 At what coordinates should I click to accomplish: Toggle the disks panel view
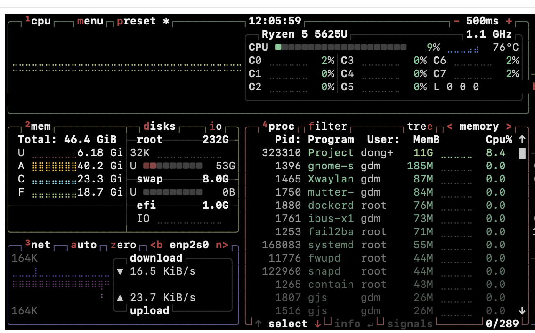[159, 127]
